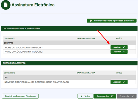Click Desistir do Processo Eletrônico
Viewport: 138px width, 99px height.
tap(20, 96)
